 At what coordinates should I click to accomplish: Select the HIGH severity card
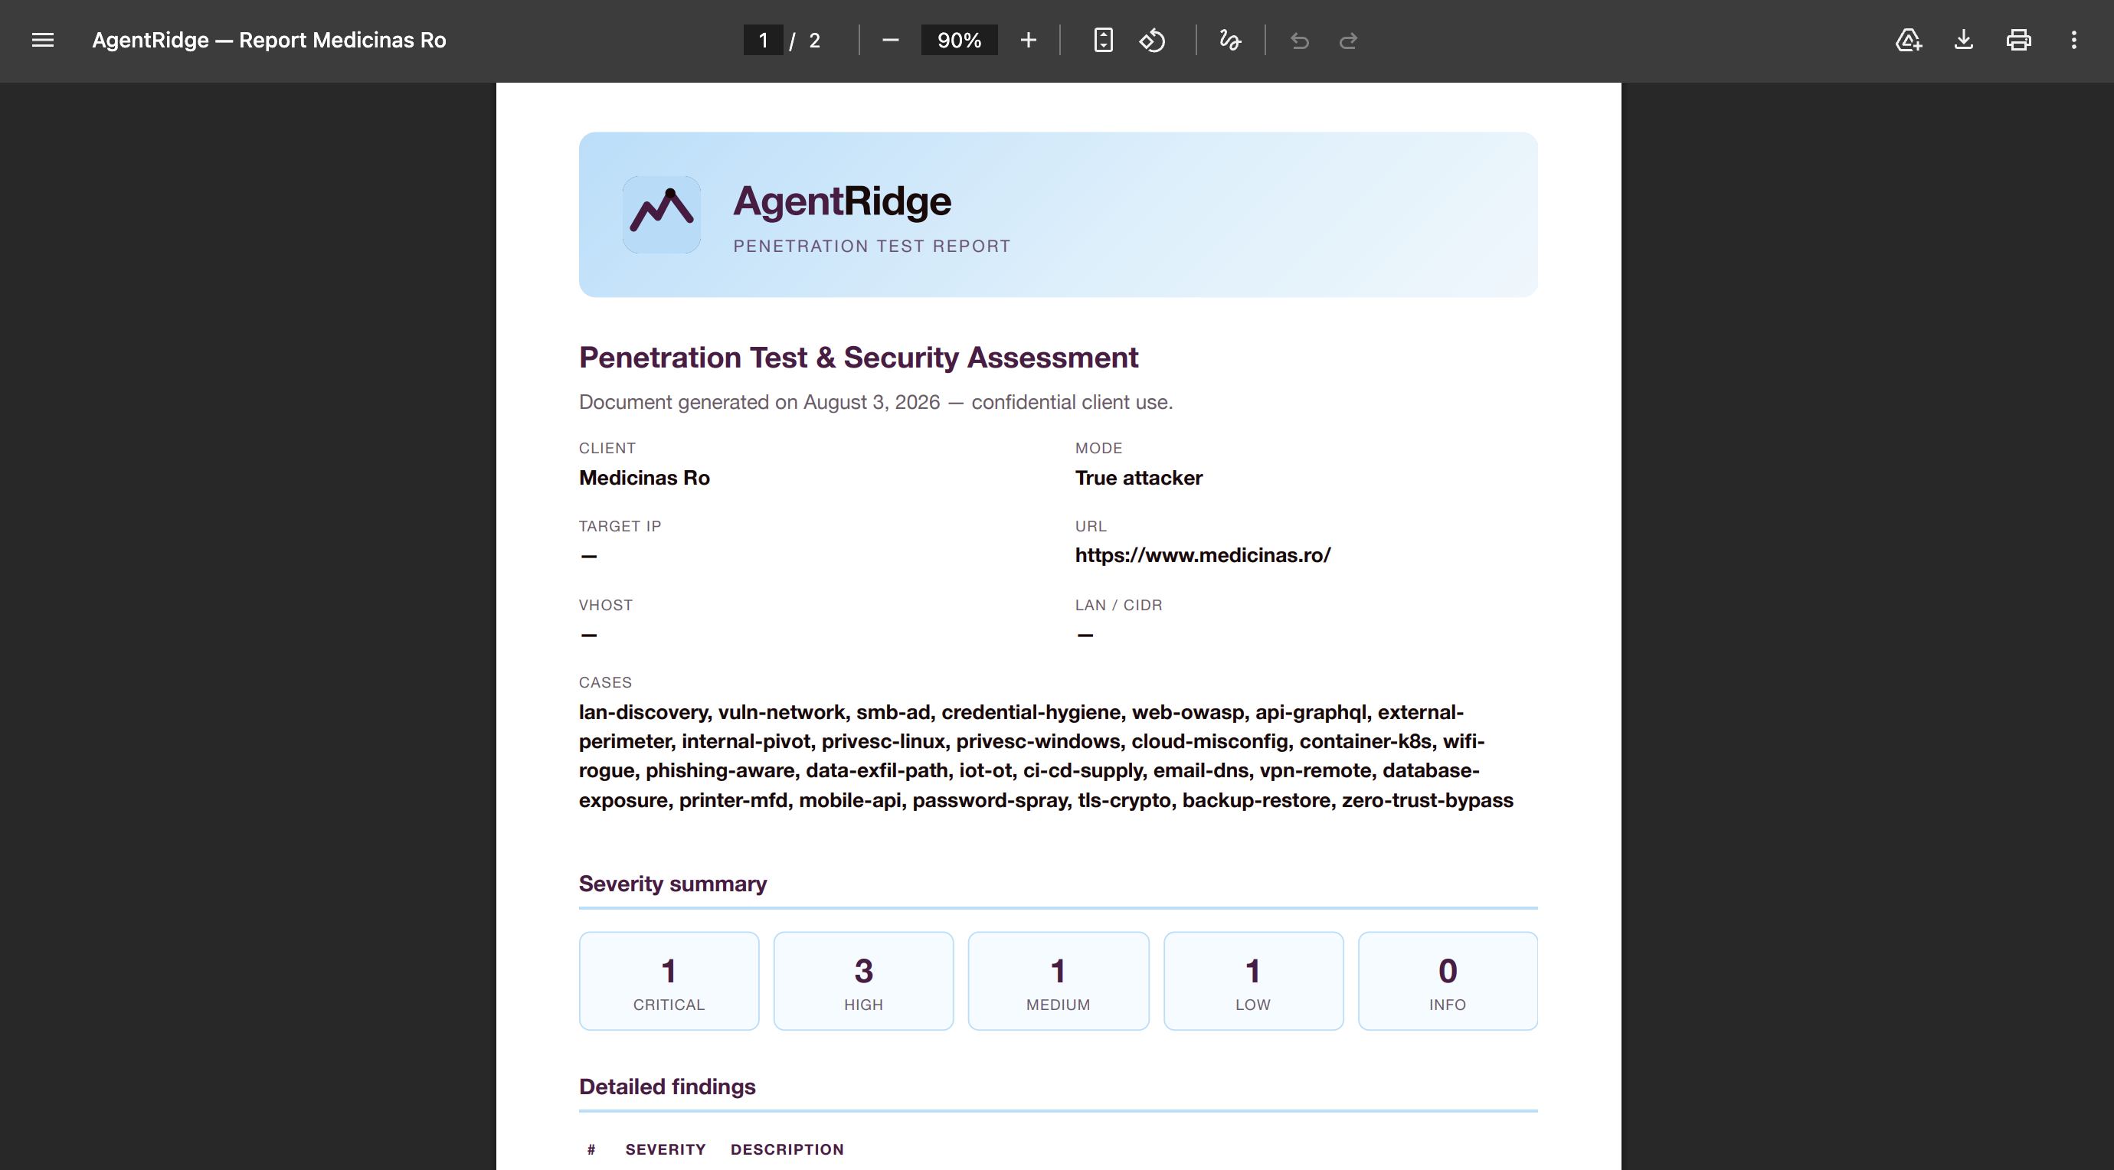[x=863, y=980]
